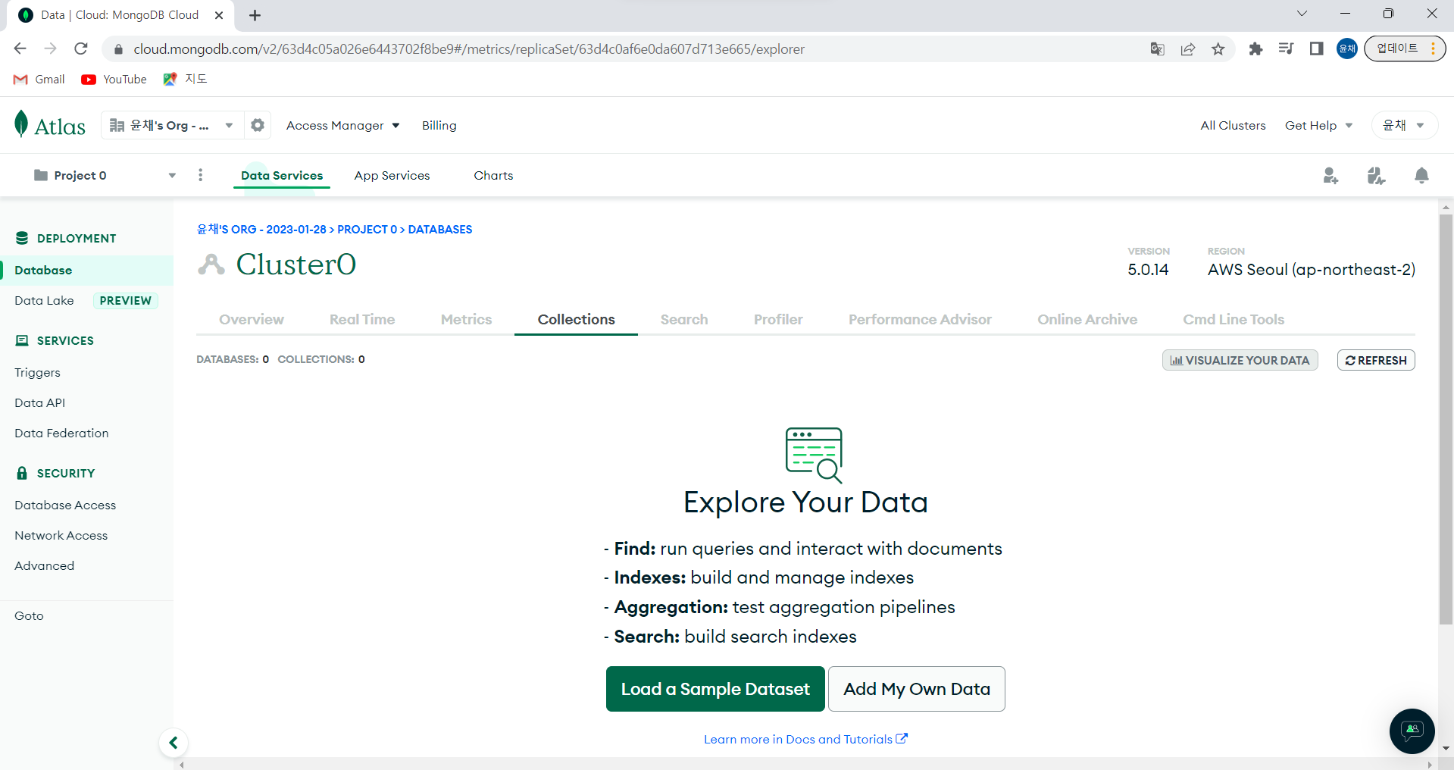The width and height of the screenshot is (1454, 770).
Task: Click the browser reload icon
Action: click(81, 49)
